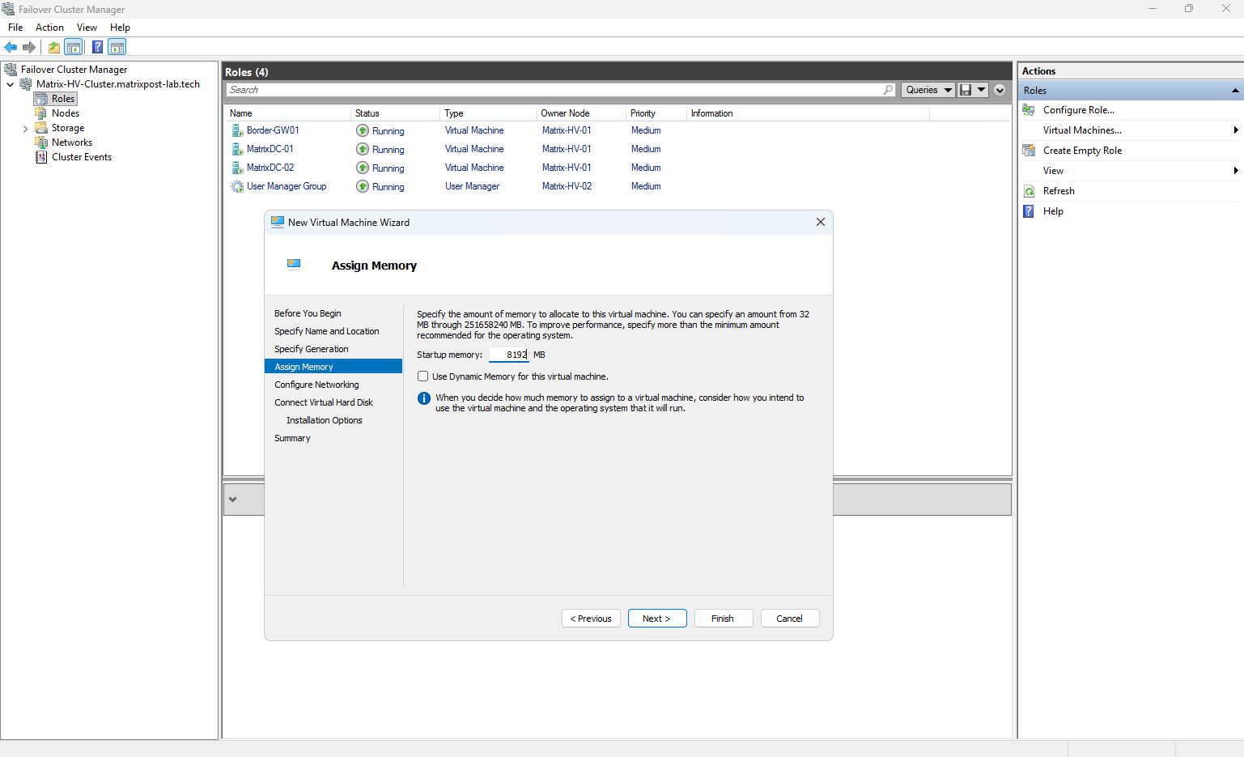Open the Action menu
This screenshot has width=1244, height=757.
49,28
